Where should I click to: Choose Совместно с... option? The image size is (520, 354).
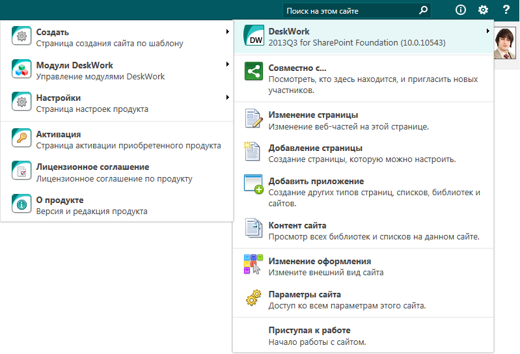point(363,79)
